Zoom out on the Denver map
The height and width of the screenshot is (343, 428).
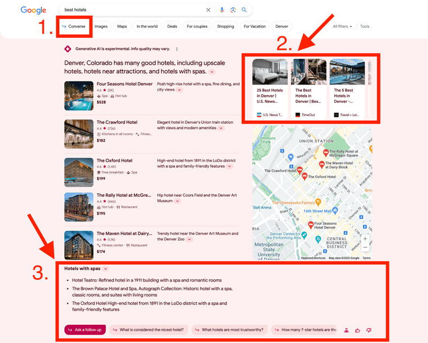coord(366,248)
